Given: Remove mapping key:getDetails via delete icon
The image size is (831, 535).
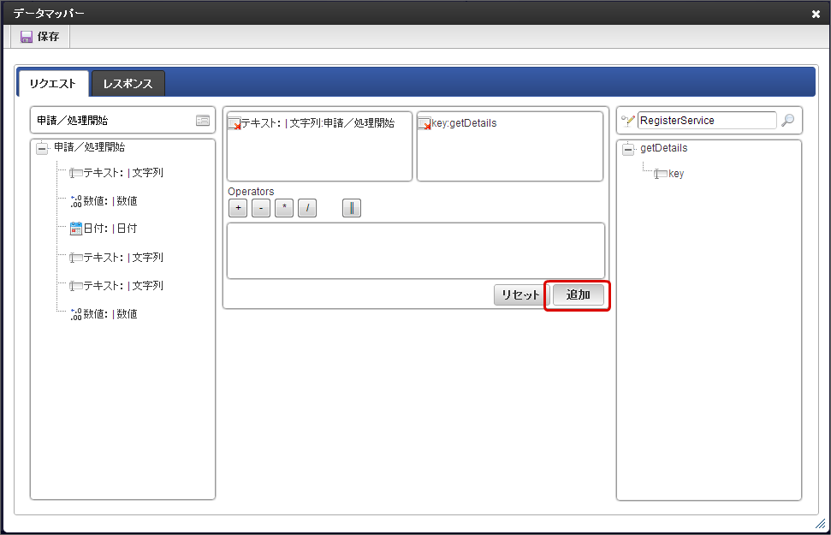Looking at the screenshot, I should click(x=424, y=123).
